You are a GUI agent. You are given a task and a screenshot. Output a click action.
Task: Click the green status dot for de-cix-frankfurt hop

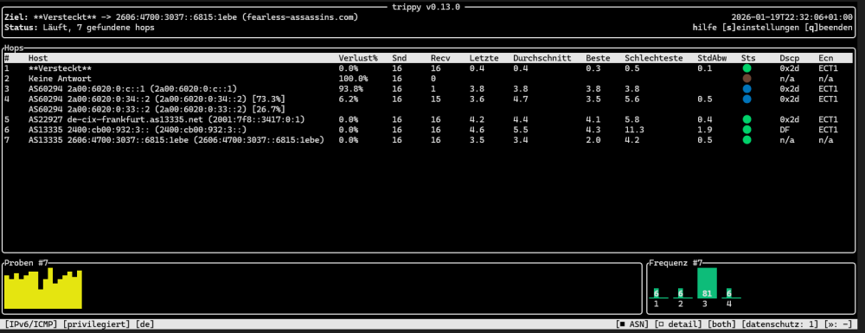click(x=747, y=119)
